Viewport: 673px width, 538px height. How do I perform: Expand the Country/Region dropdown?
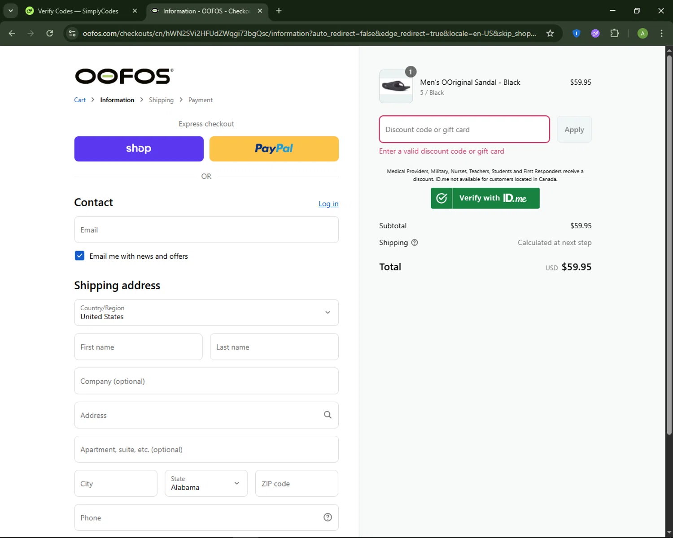206,312
